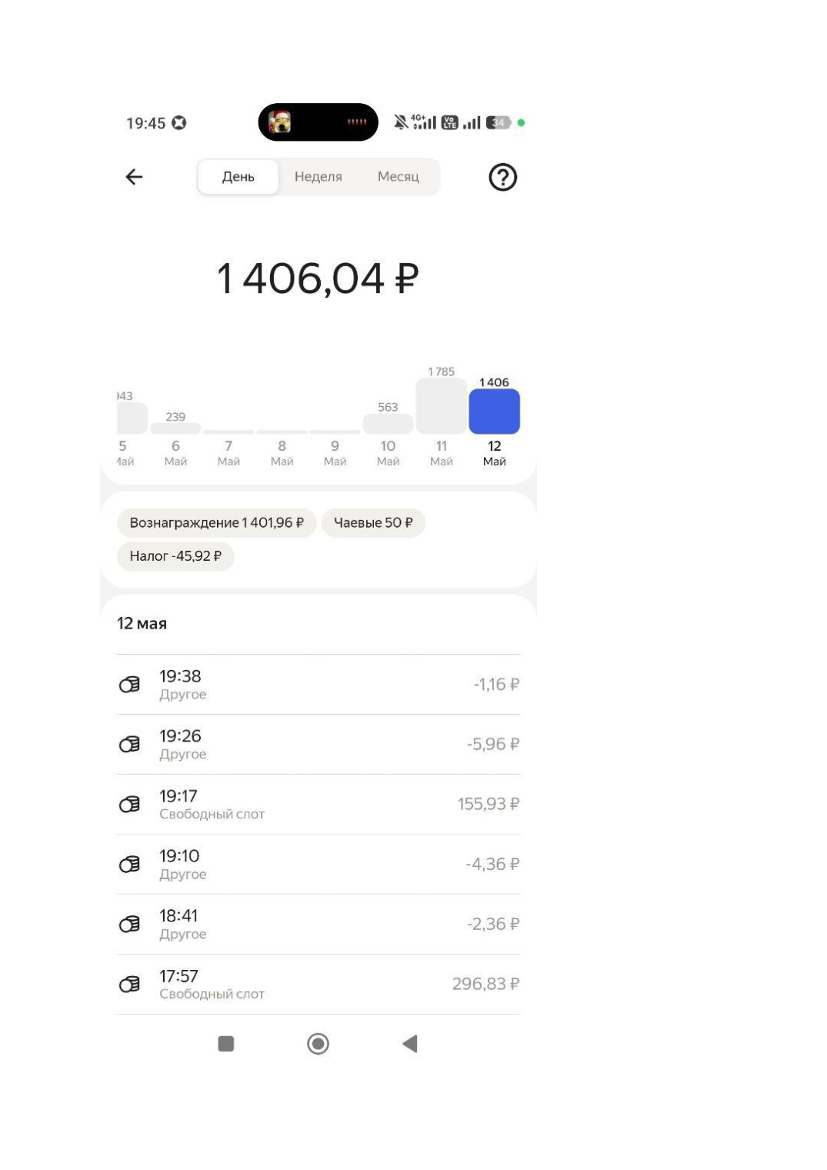Tap the Налог -45,92 ₽ chip
Viewport: 827px width, 1170px height.
pyautogui.click(x=175, y=556)
